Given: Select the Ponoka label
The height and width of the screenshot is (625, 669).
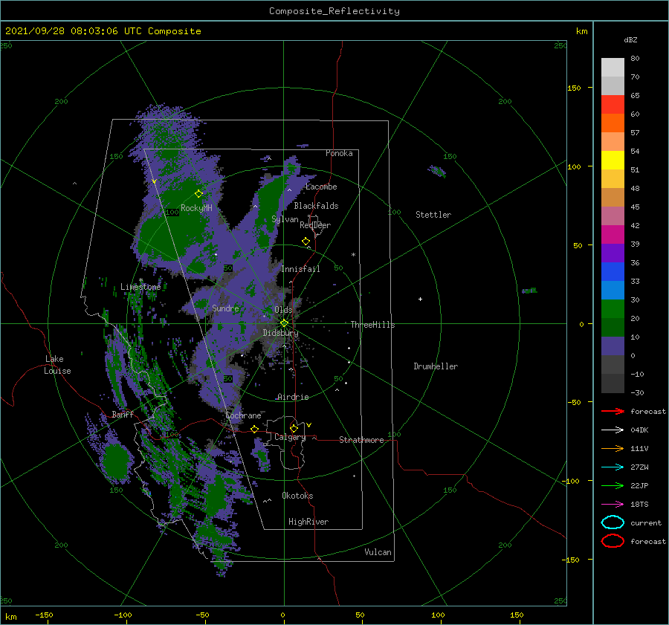Looking at the screenshot, I should tap(339, 153).
